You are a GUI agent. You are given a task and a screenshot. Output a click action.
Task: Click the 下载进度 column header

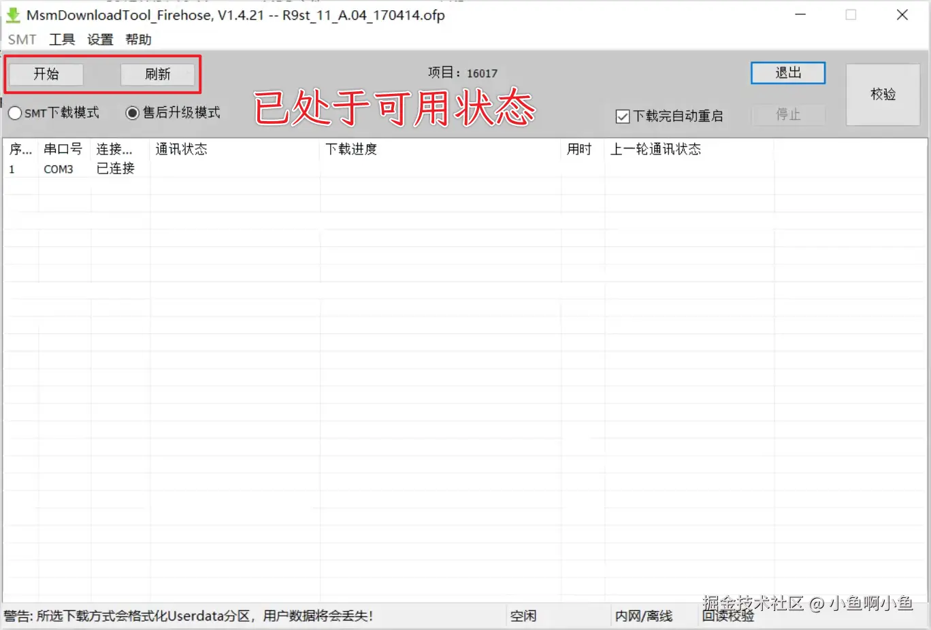tap(440, 149)
